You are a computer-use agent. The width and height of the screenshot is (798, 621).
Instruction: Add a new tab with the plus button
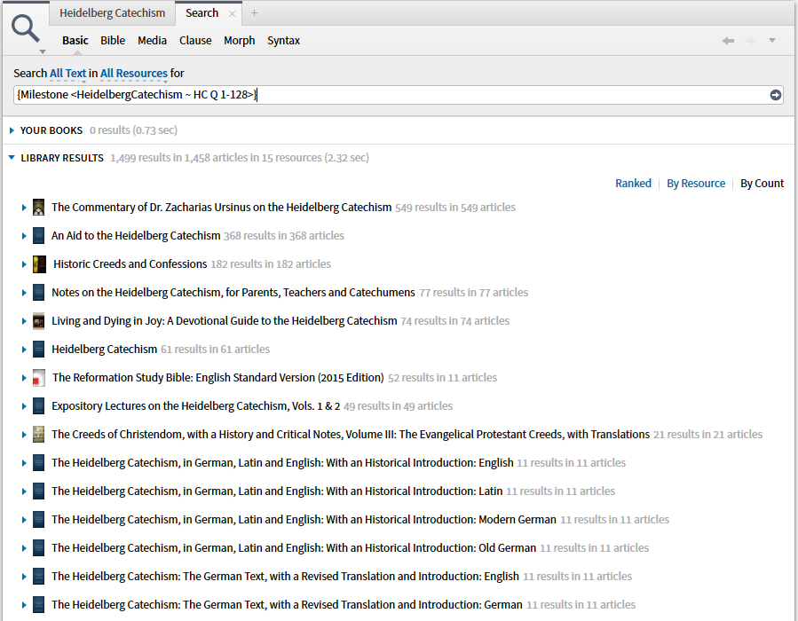point(254,13)
